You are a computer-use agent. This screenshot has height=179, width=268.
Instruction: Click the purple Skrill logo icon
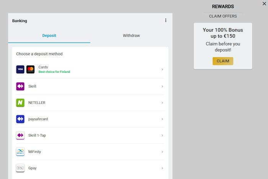(x=20, y=86)
